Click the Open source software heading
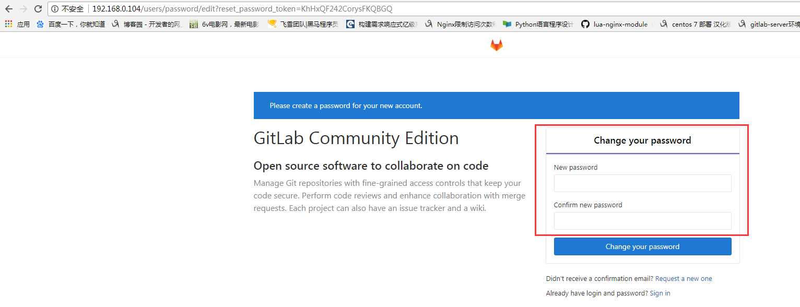Screen dimensions: 800x307 point(371,166)
